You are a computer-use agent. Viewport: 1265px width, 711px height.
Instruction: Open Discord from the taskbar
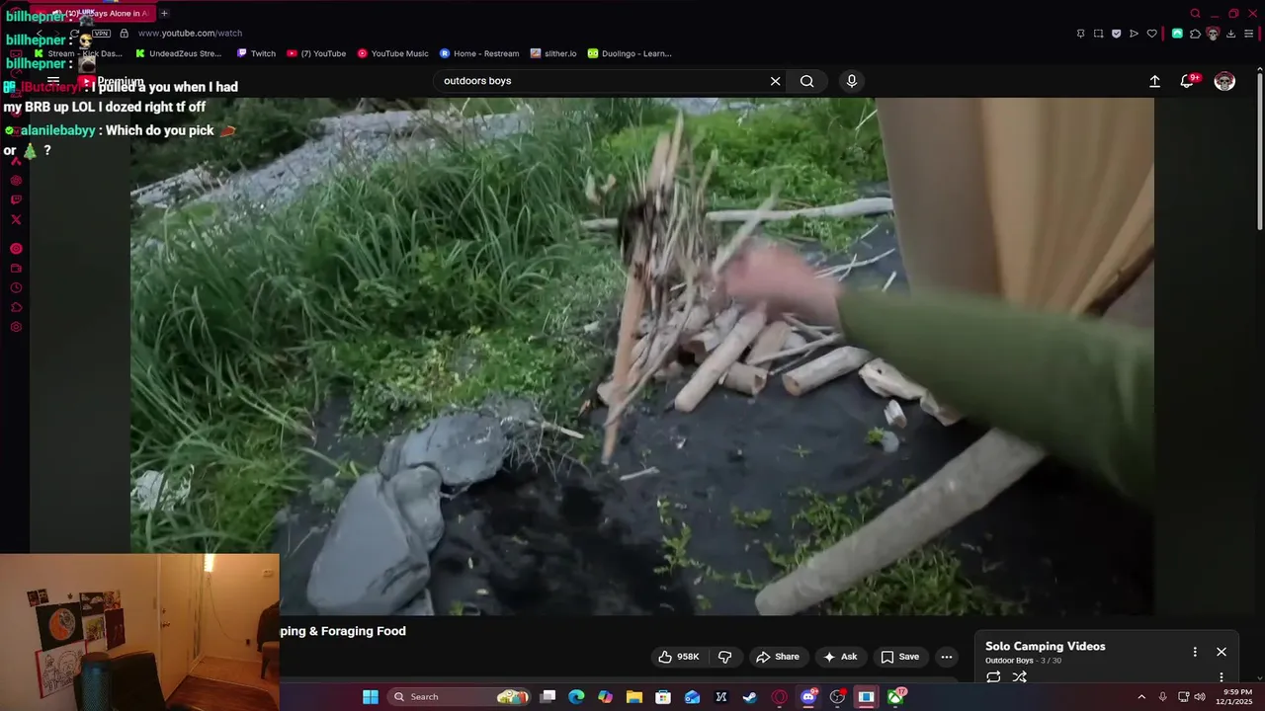pos(808,697)
